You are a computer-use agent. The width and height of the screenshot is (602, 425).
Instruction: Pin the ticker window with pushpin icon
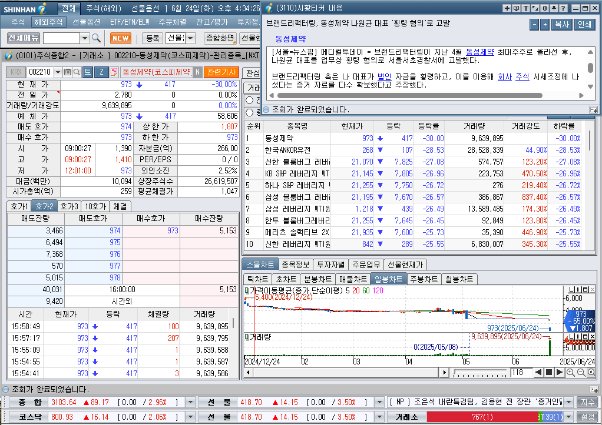point(554,8)
